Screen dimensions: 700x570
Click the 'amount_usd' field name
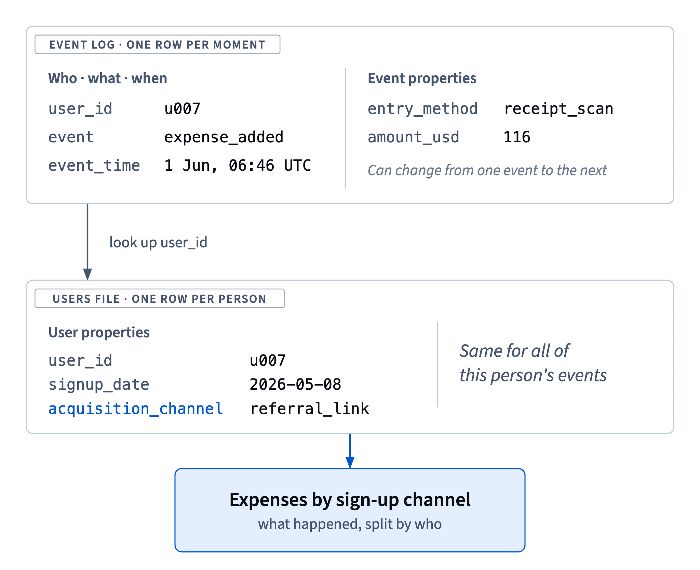tap(413, 137)
